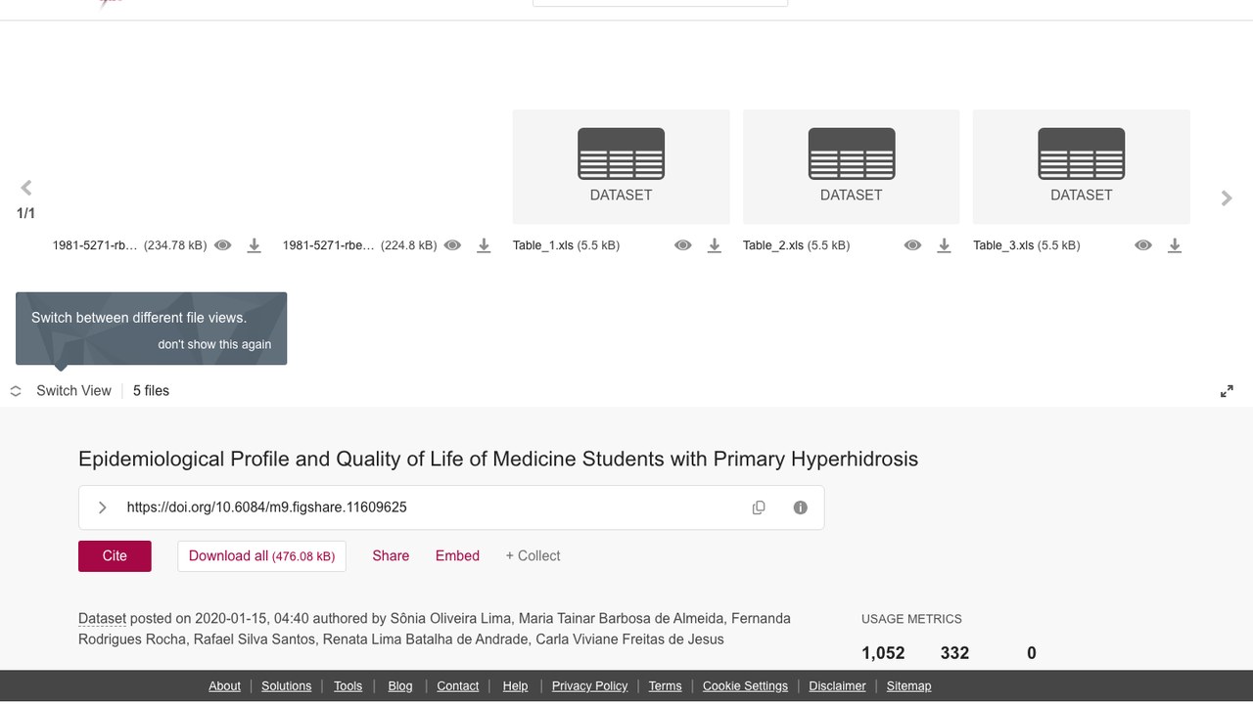Screen dimensions: 1253x704
Task: Switch View of file gallery
Action: click(61, 390)
